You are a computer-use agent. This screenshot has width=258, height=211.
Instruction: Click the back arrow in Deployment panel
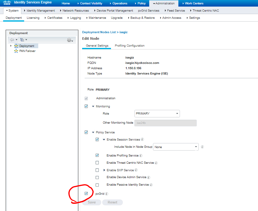[x=12, y=40]
